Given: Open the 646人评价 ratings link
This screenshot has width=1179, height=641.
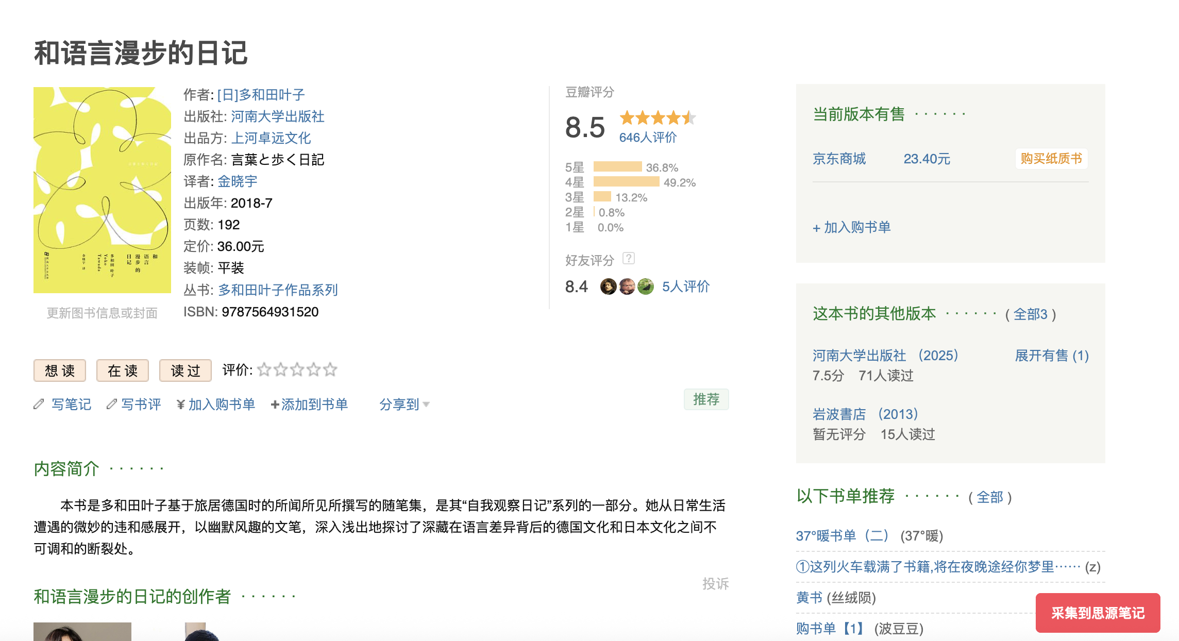Looking at the screenshot, I should [x=648, y=138].
